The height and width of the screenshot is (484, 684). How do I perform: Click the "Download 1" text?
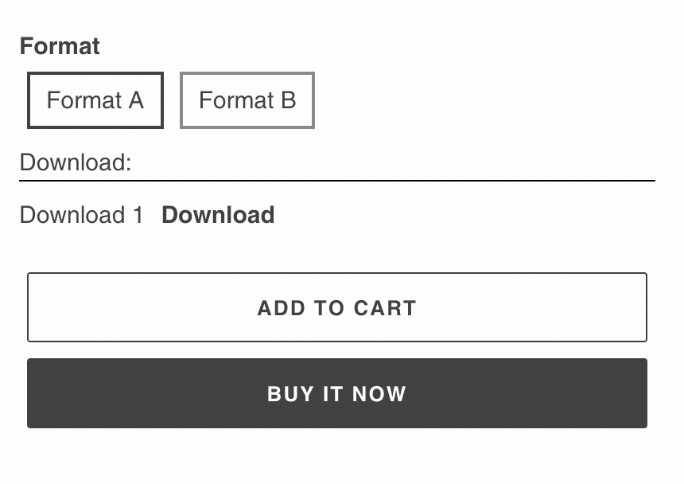(x=82, y=215)
